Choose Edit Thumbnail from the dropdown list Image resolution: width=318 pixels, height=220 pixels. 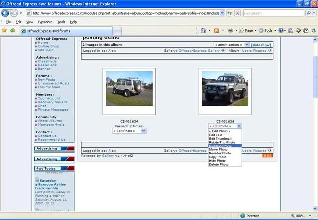pyautogui.click(x=220, y=139)
